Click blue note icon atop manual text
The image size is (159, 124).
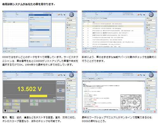[84, 84]
